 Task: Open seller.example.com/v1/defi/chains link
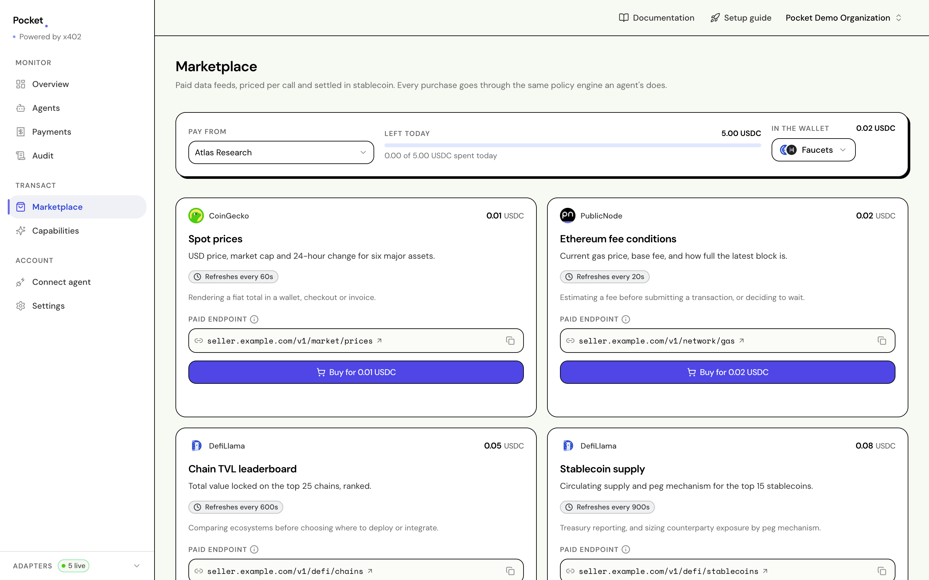(x=290, y=571)
